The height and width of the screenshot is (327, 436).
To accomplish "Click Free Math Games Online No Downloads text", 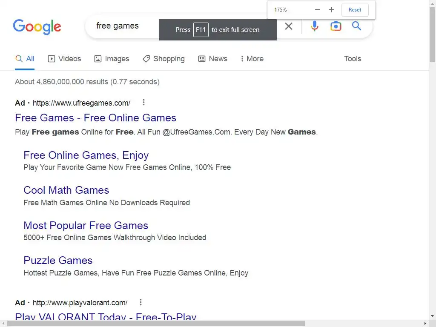I will point(107,202).
